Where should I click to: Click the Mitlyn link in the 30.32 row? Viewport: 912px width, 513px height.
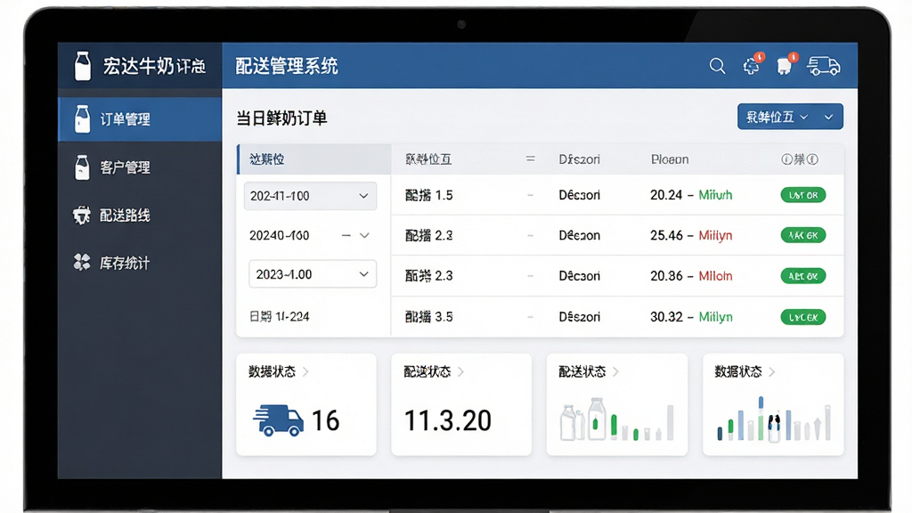click(x=715, y=317)
